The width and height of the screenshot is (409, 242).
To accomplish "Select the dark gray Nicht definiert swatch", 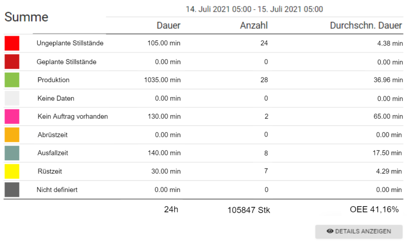I will [x=12, y=190].
